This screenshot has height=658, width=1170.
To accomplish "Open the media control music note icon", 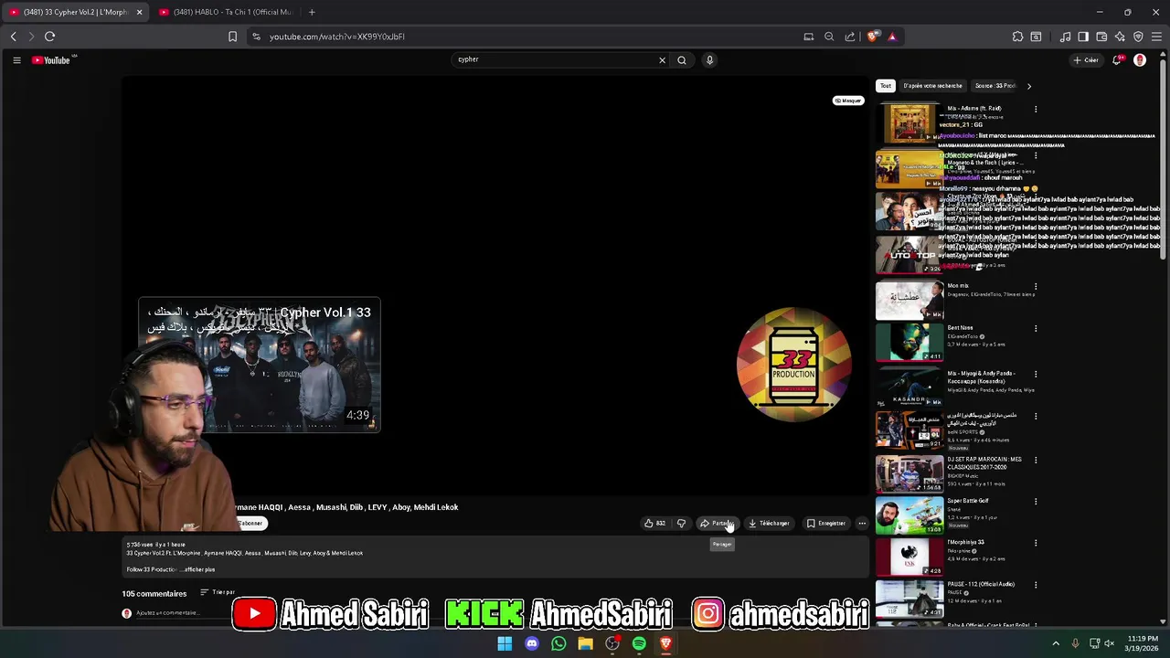I will [1065, 37].
